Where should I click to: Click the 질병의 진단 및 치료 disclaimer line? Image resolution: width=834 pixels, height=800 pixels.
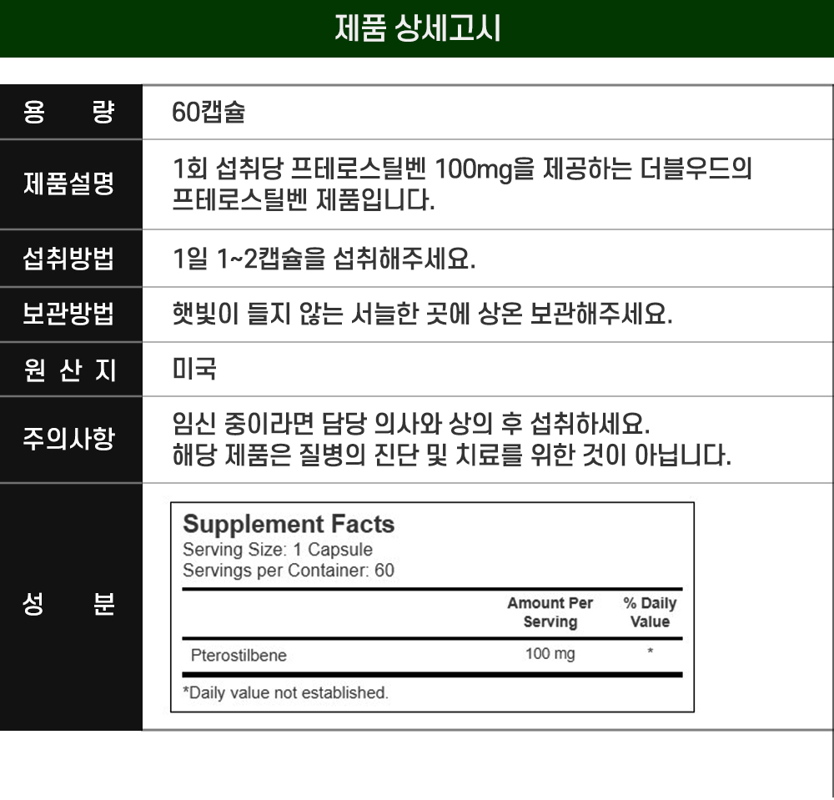click(451, 456)
